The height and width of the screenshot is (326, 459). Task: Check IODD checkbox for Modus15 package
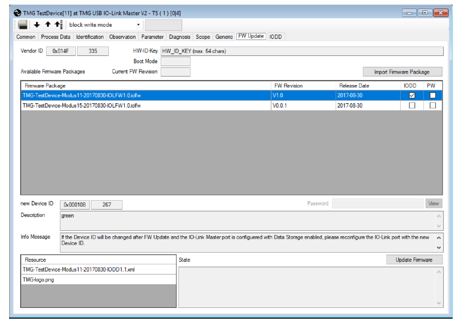(412, 106)
